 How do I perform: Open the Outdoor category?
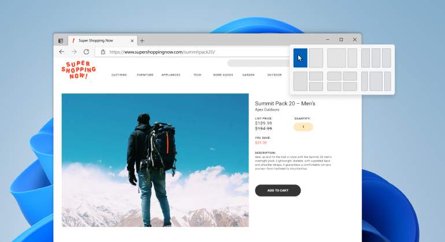click(275, 75)
